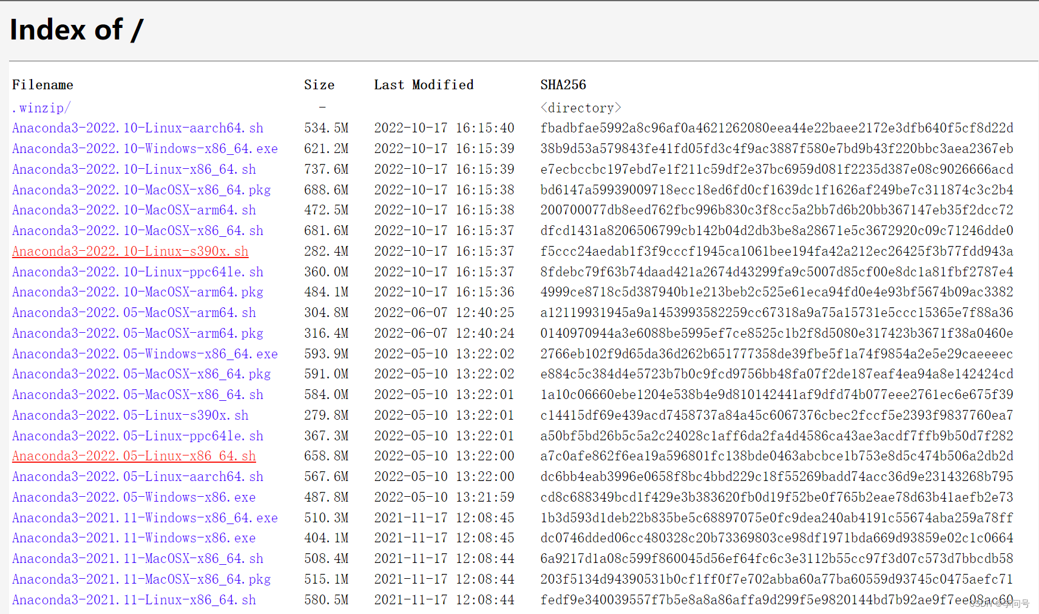Click the date 2022-05-10 13:21:59

tap(444, 497)
